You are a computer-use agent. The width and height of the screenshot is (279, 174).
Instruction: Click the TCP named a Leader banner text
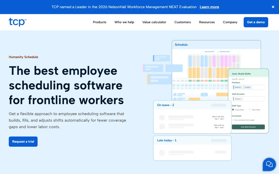pos(124,7)
